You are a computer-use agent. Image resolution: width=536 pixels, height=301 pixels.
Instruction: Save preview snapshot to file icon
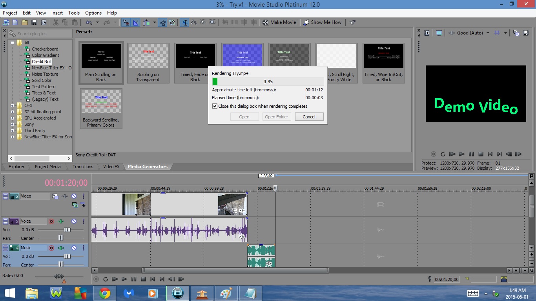click(x=525, y=33)
